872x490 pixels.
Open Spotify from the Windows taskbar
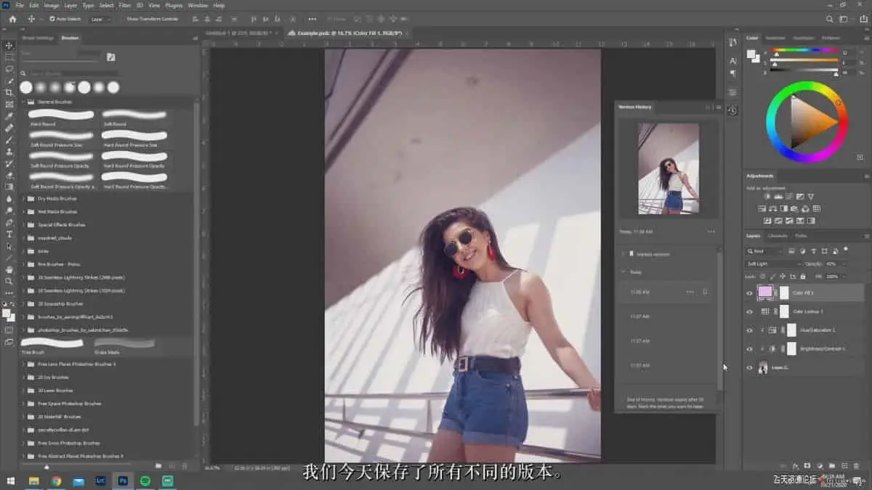(145, 481)
